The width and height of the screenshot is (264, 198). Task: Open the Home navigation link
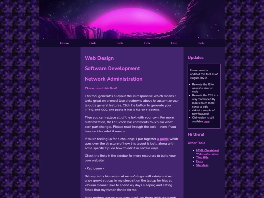click(x=65, y=43)
